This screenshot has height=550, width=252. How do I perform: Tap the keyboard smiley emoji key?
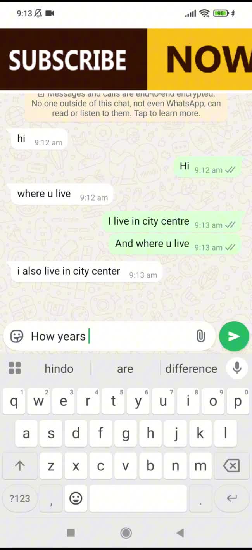coord(76,498)
